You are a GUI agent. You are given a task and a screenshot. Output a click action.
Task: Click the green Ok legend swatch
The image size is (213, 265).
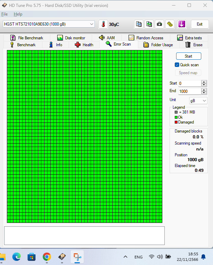[176, 117]
